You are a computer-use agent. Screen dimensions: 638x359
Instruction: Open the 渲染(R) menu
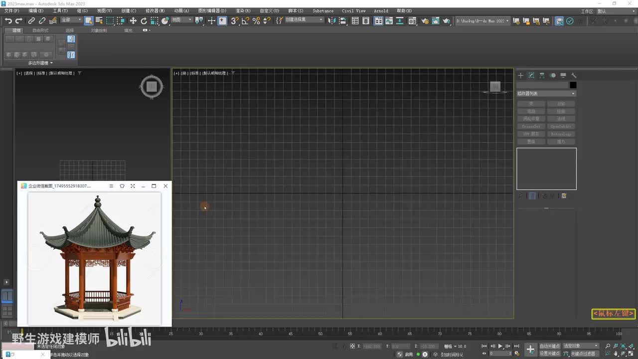(243, 11)
